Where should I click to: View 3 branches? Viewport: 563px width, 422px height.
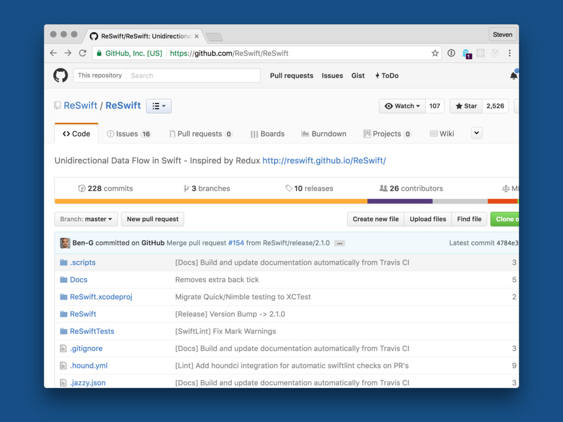point(207,188)
